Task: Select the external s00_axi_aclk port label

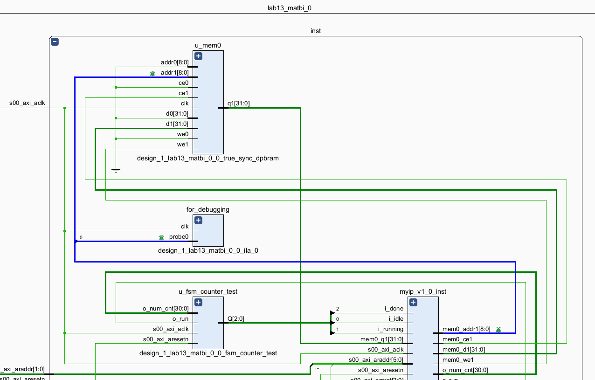Action: 28,103
